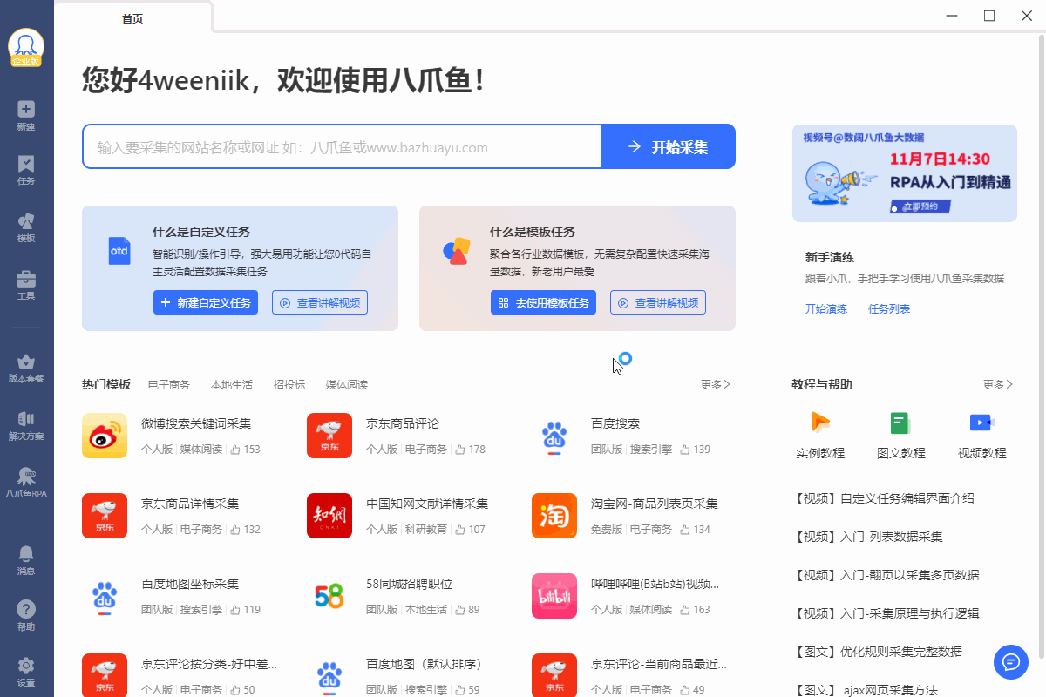Image resolution: width=1046 pixels, height=697 pixels.
Task: Click the 58 icon for 58同城招聘职位
Action: click(x=329, y=596)
